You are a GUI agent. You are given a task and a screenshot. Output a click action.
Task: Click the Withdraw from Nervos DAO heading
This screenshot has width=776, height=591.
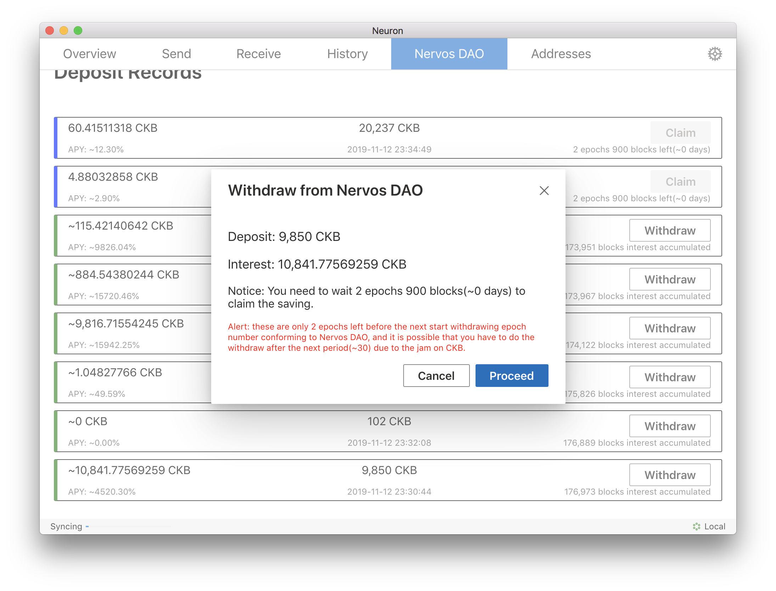coord(325,191)
